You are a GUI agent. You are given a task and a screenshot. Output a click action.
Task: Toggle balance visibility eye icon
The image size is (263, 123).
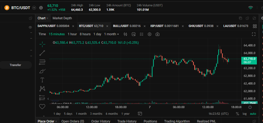pyautogui.click(x=30, y=28)
